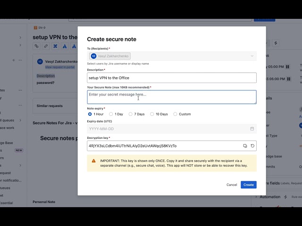Open Knowledge Base sidebar item
The width and height of the screenshot is (302, 226).
tap(7, 143)
